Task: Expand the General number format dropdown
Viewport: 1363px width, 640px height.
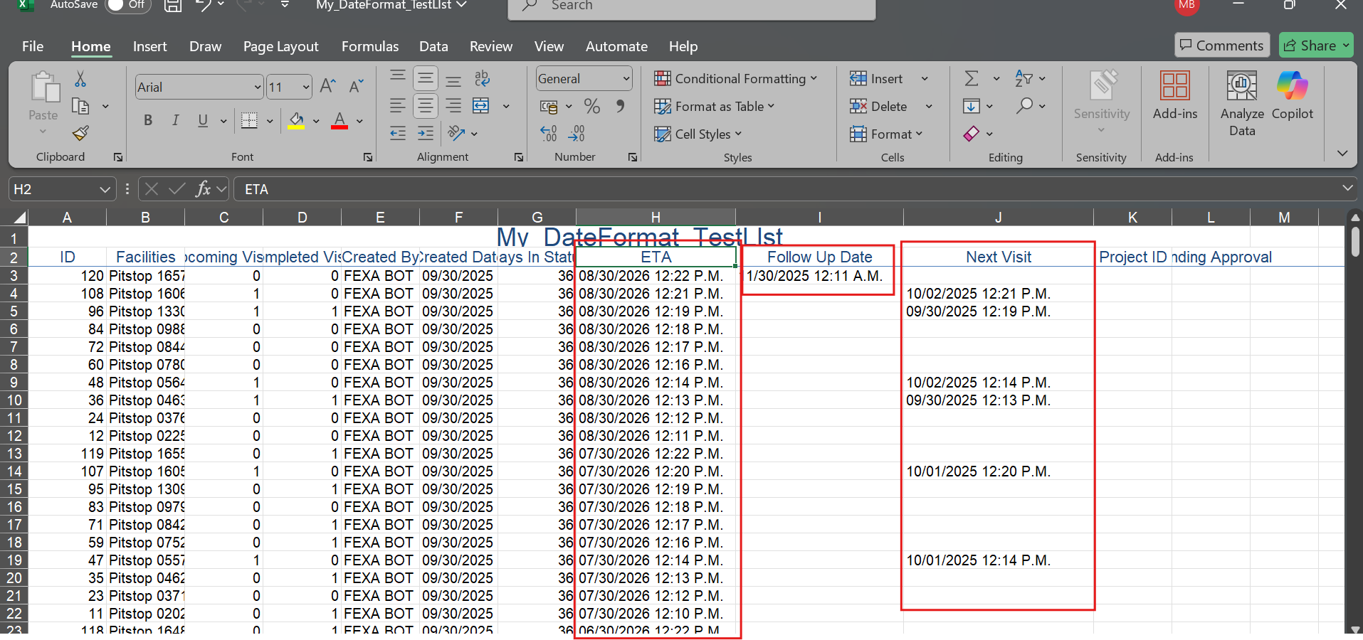Action: (x=626, y=79)
